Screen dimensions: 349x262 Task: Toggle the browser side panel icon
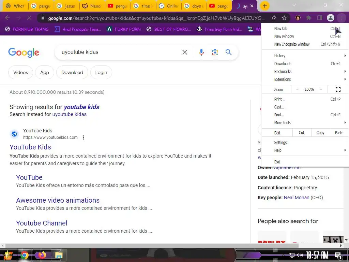coord(320,18)
